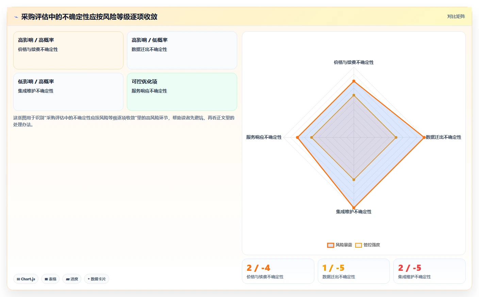Screen dimensions: 479x297
Task: Click the orange 风险暴露 point on 集成维护 axis
Action: [x=354, y=208]
